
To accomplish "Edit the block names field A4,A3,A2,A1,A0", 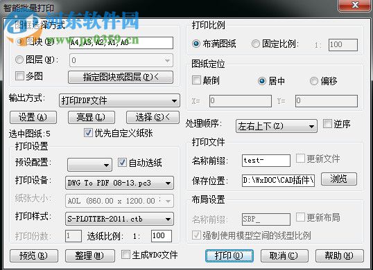I will pyautogui.click(x=121, y=43).
